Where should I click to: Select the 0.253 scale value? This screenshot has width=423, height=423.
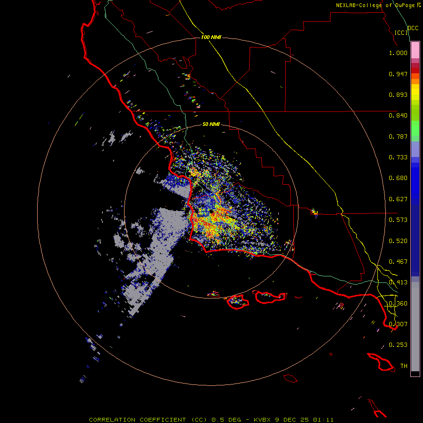(398, 345)
